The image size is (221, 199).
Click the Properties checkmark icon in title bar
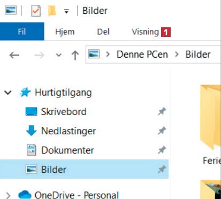click(x=36, y=11)
